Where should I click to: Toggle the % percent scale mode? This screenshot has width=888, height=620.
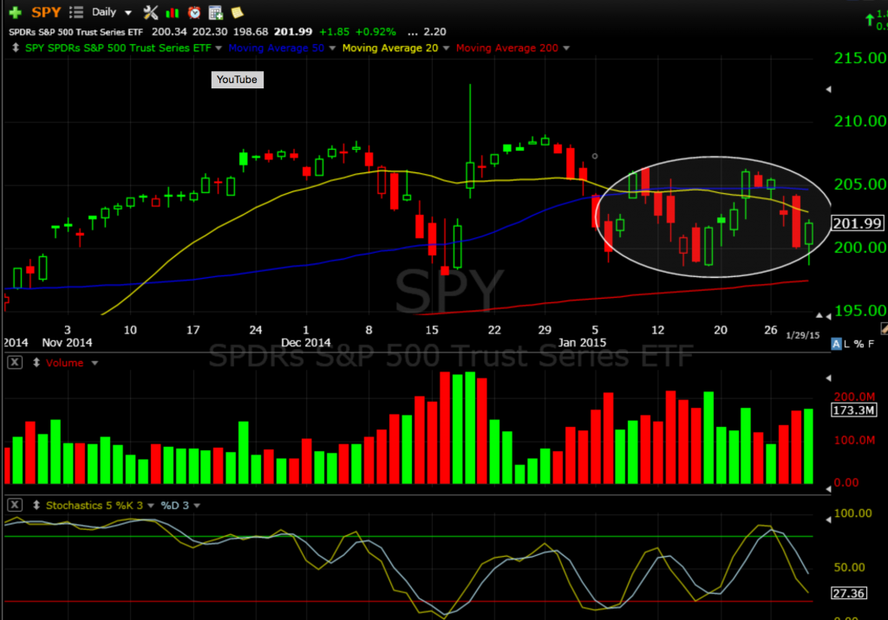[x=859, y=344]
